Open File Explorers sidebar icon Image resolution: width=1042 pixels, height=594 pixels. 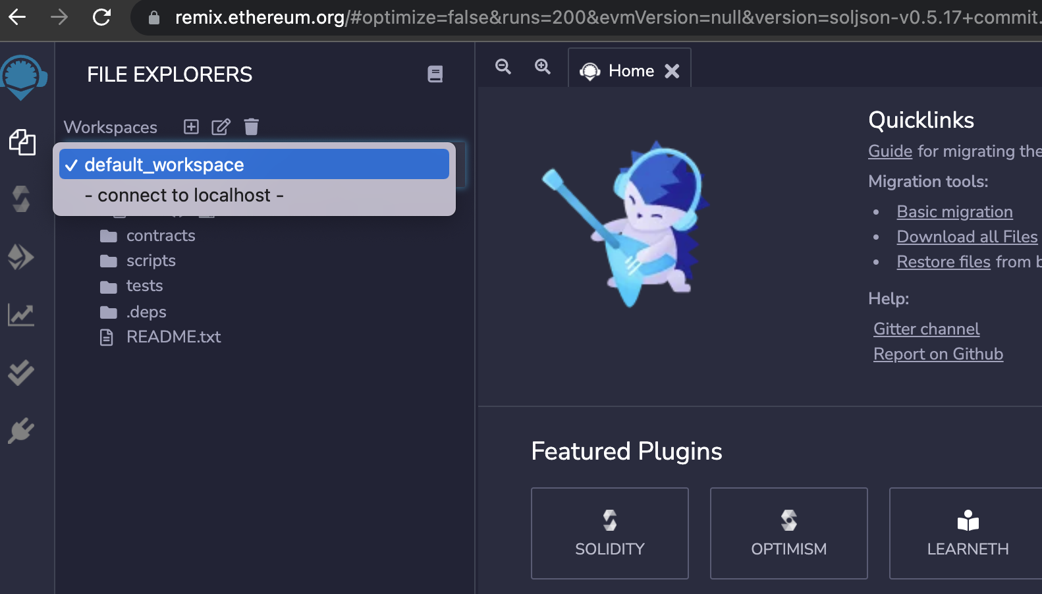(x=22, y=142)
